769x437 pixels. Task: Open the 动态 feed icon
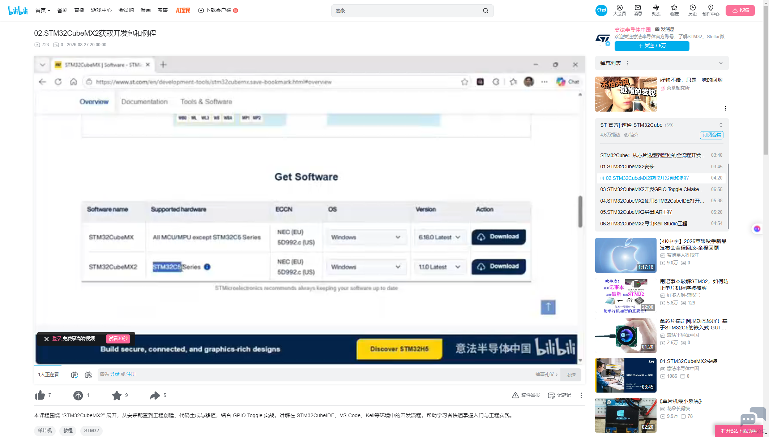(x=656, y=10)
